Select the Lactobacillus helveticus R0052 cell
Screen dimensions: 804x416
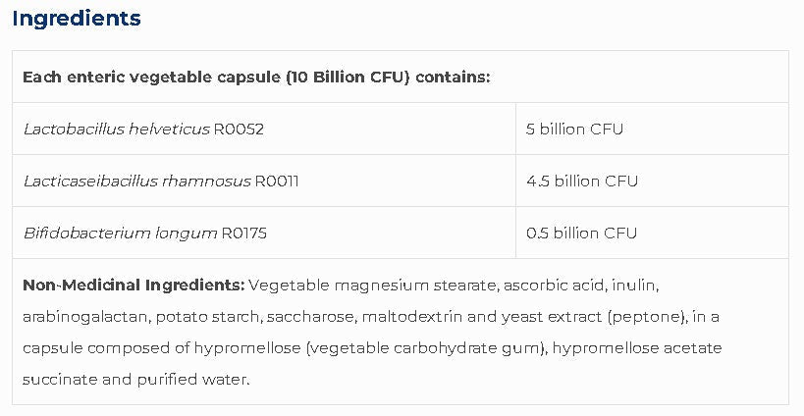point(143,129)
